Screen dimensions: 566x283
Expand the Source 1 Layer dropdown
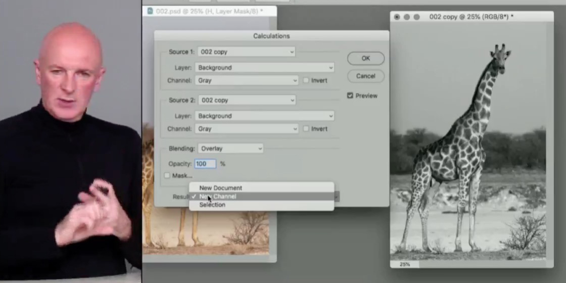[264, 67]
